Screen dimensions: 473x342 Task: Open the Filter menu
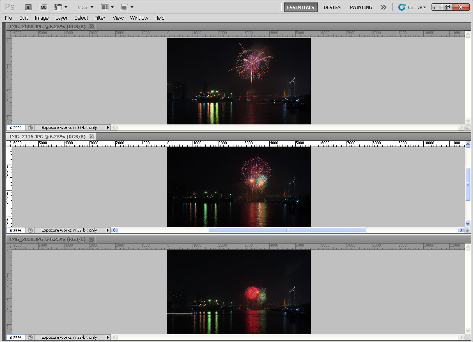click(x=100, y=18)
